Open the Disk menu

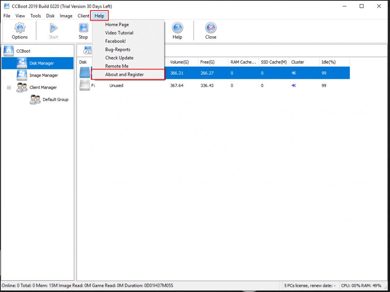pos(50,16)
